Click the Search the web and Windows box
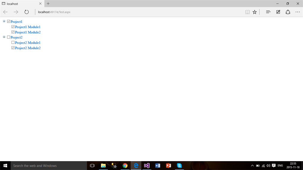The image size is (303, 170). coord(49,166)
